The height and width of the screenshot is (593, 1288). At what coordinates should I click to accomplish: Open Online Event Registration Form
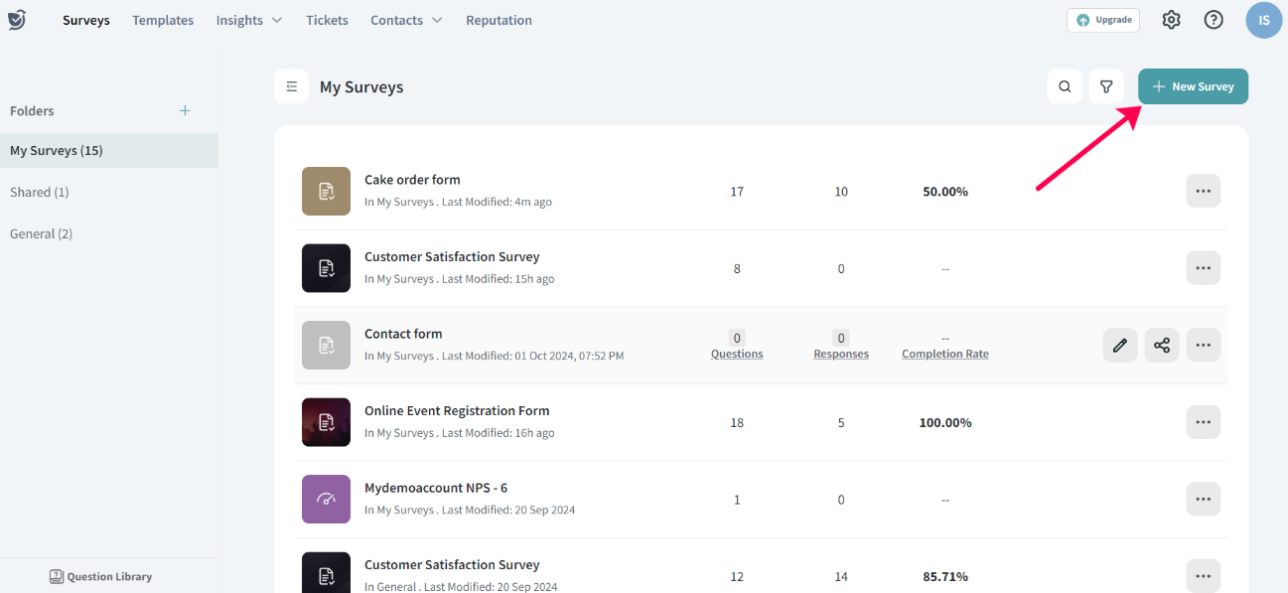457,410
